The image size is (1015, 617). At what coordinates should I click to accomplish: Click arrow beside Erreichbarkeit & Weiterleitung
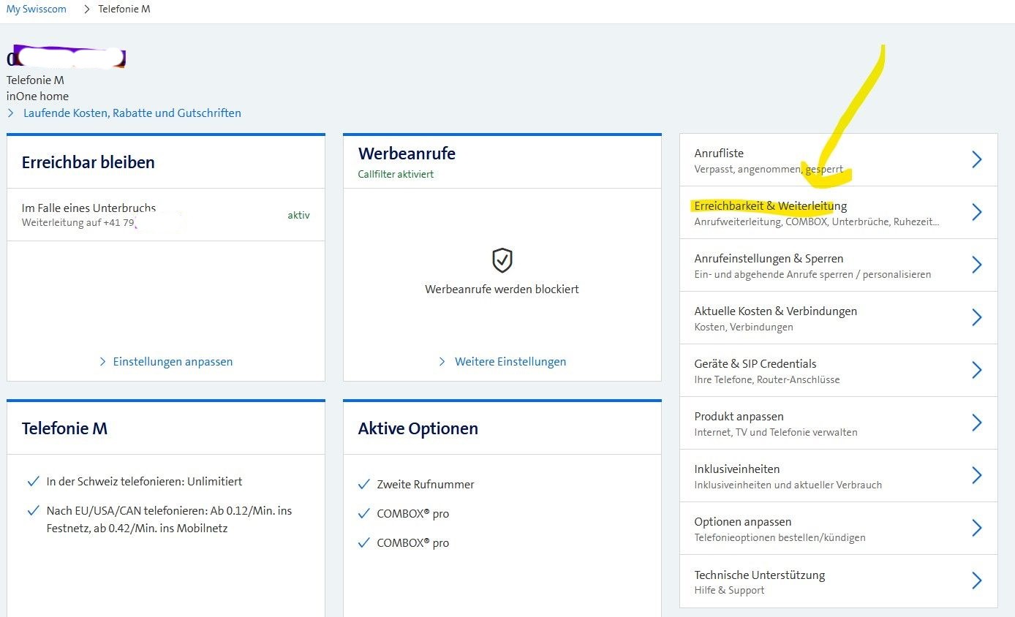coord(976,213)
